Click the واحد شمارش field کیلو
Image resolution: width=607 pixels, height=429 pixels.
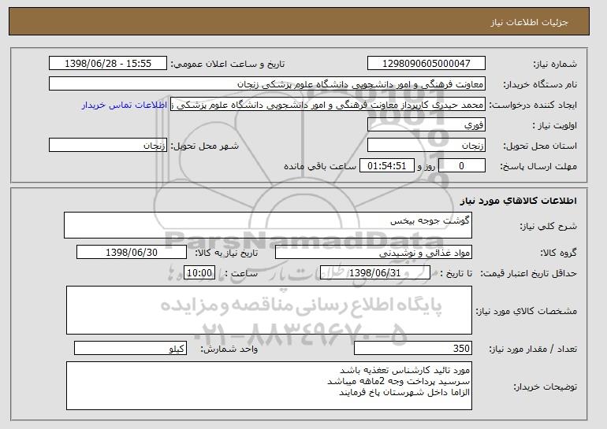(x=130, y=348)
